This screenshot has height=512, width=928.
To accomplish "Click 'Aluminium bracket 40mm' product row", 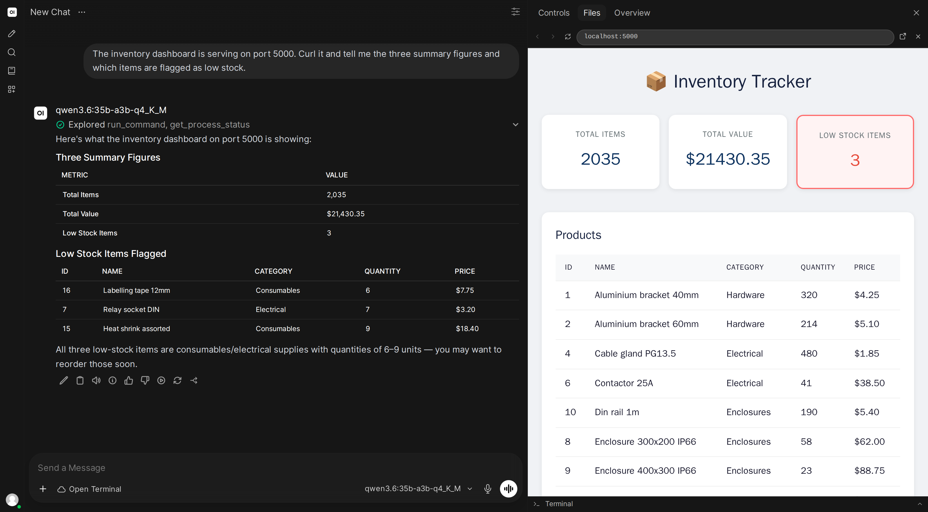I will click(x=728, y=295).
